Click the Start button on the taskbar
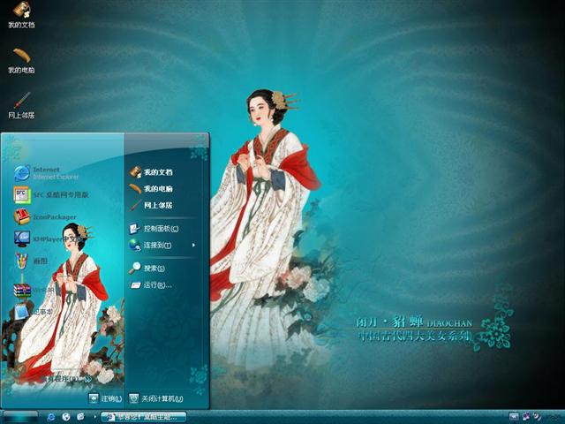 pyautogui.click(x=20, y=417)
